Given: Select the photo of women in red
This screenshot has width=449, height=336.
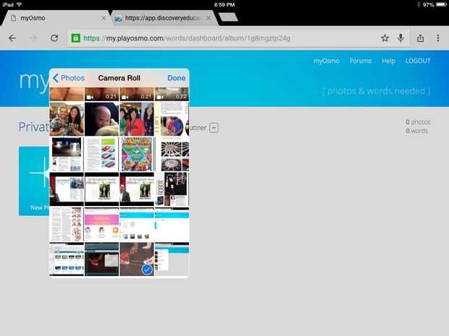Looking at the screenshot, I should click(x=137, y=119).
